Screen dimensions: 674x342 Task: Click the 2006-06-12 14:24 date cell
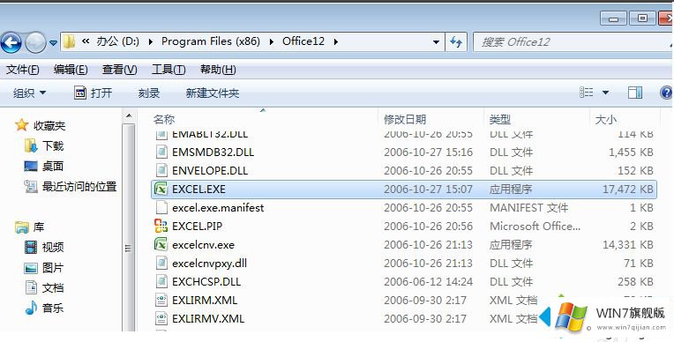coord(428,282)
